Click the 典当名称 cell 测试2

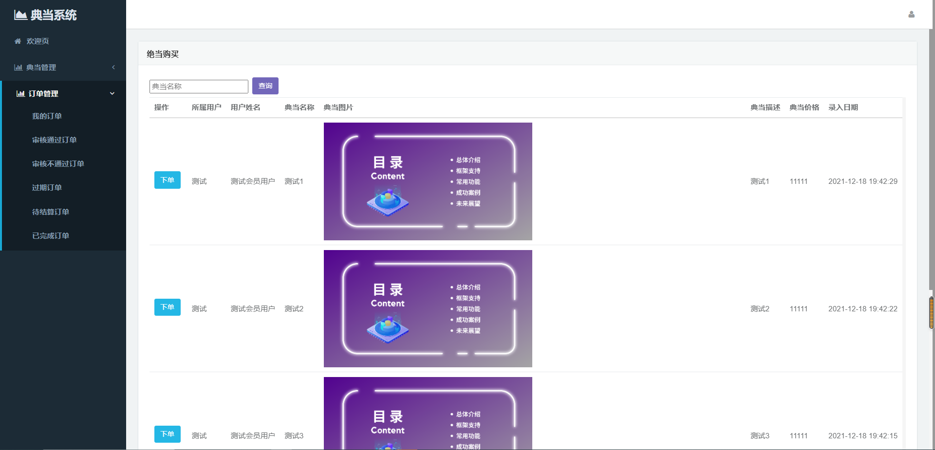tap(294, 309)
